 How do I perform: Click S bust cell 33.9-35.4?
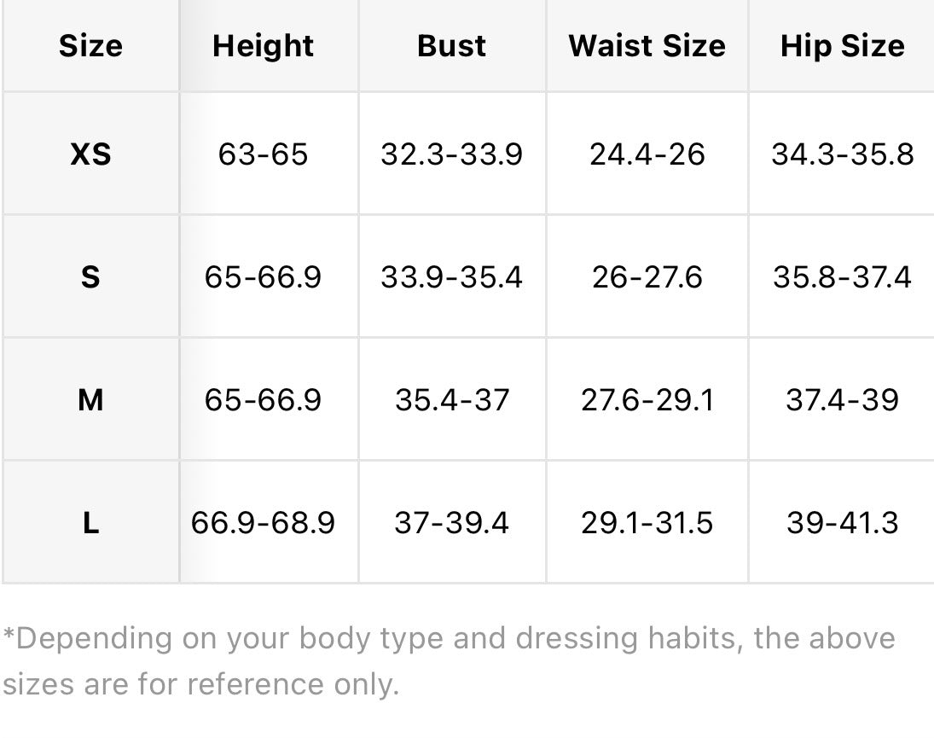[x=451, y=277]
